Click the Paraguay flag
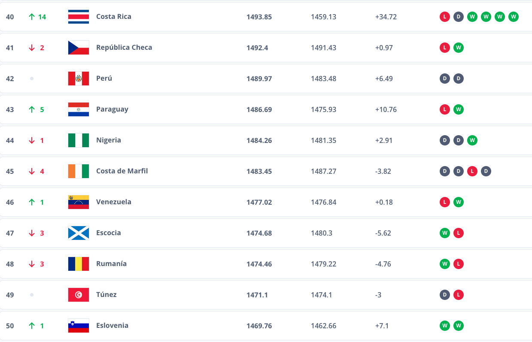Image resolution: width=532 pixels, height=342 pixels. [79, 109]
